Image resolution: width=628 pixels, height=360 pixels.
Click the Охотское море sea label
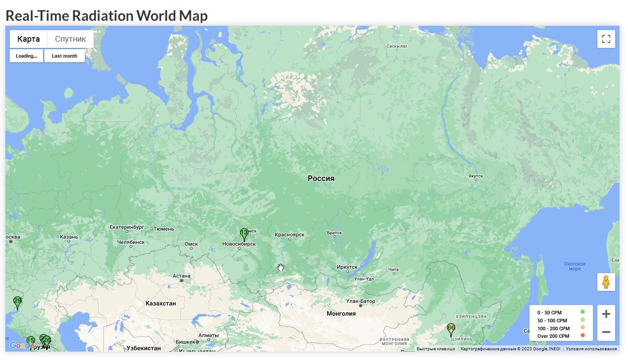pyautogui.click(x=575, y=266)
